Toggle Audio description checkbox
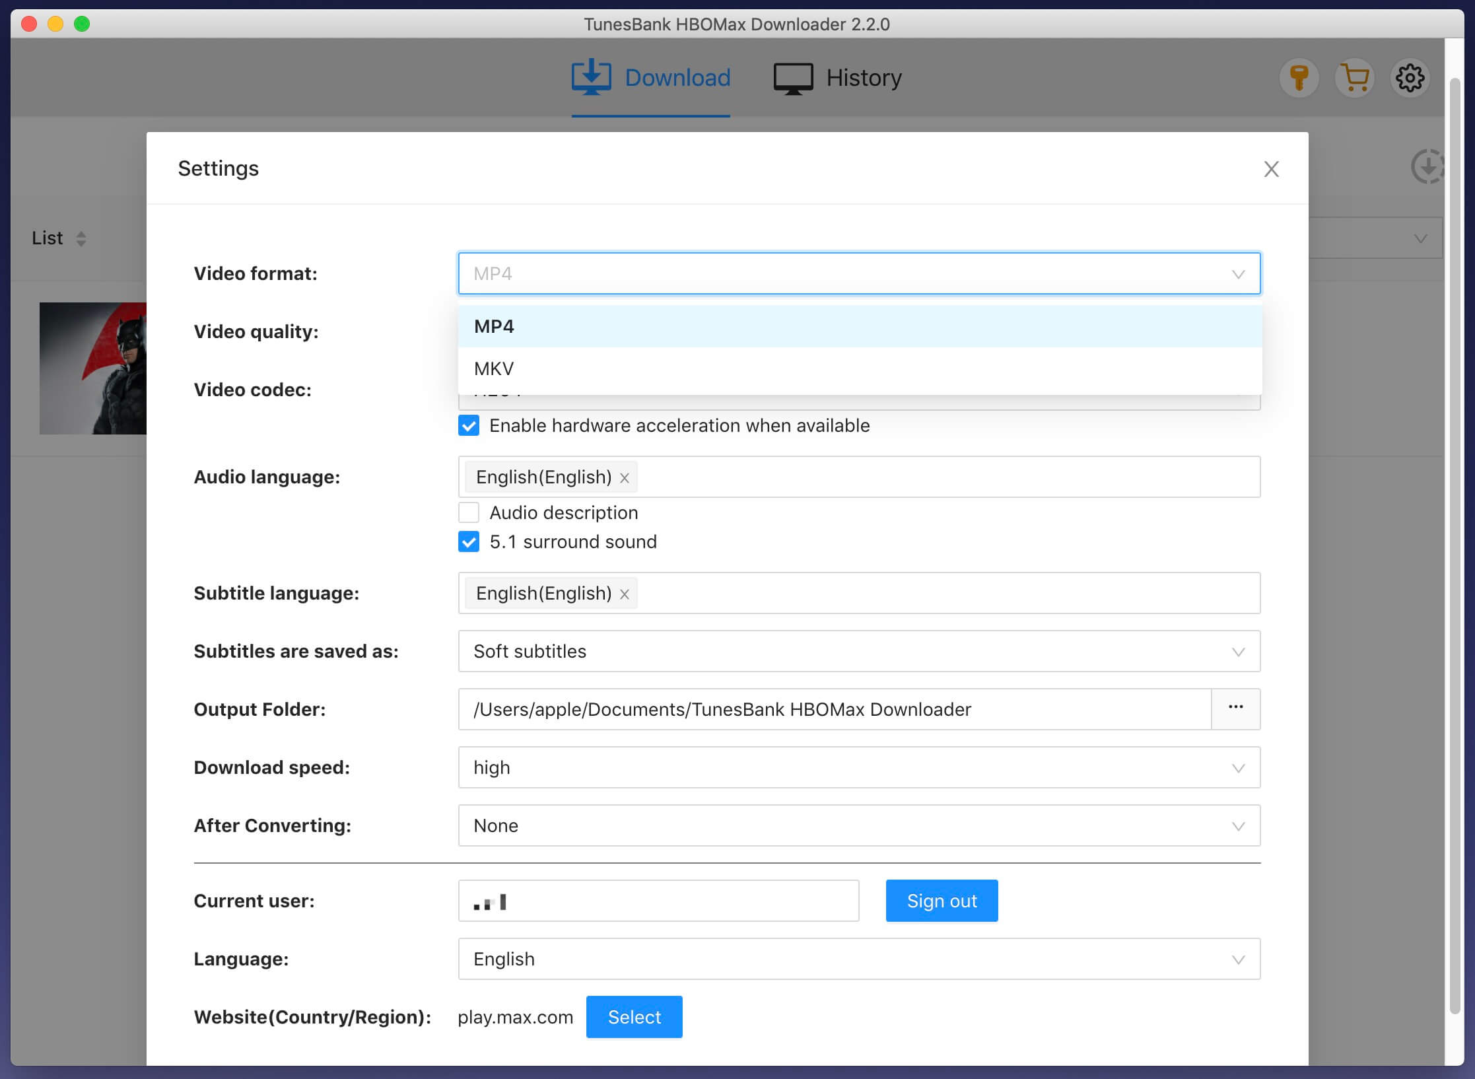The image size is (1475, 1079). coord(468,512)
